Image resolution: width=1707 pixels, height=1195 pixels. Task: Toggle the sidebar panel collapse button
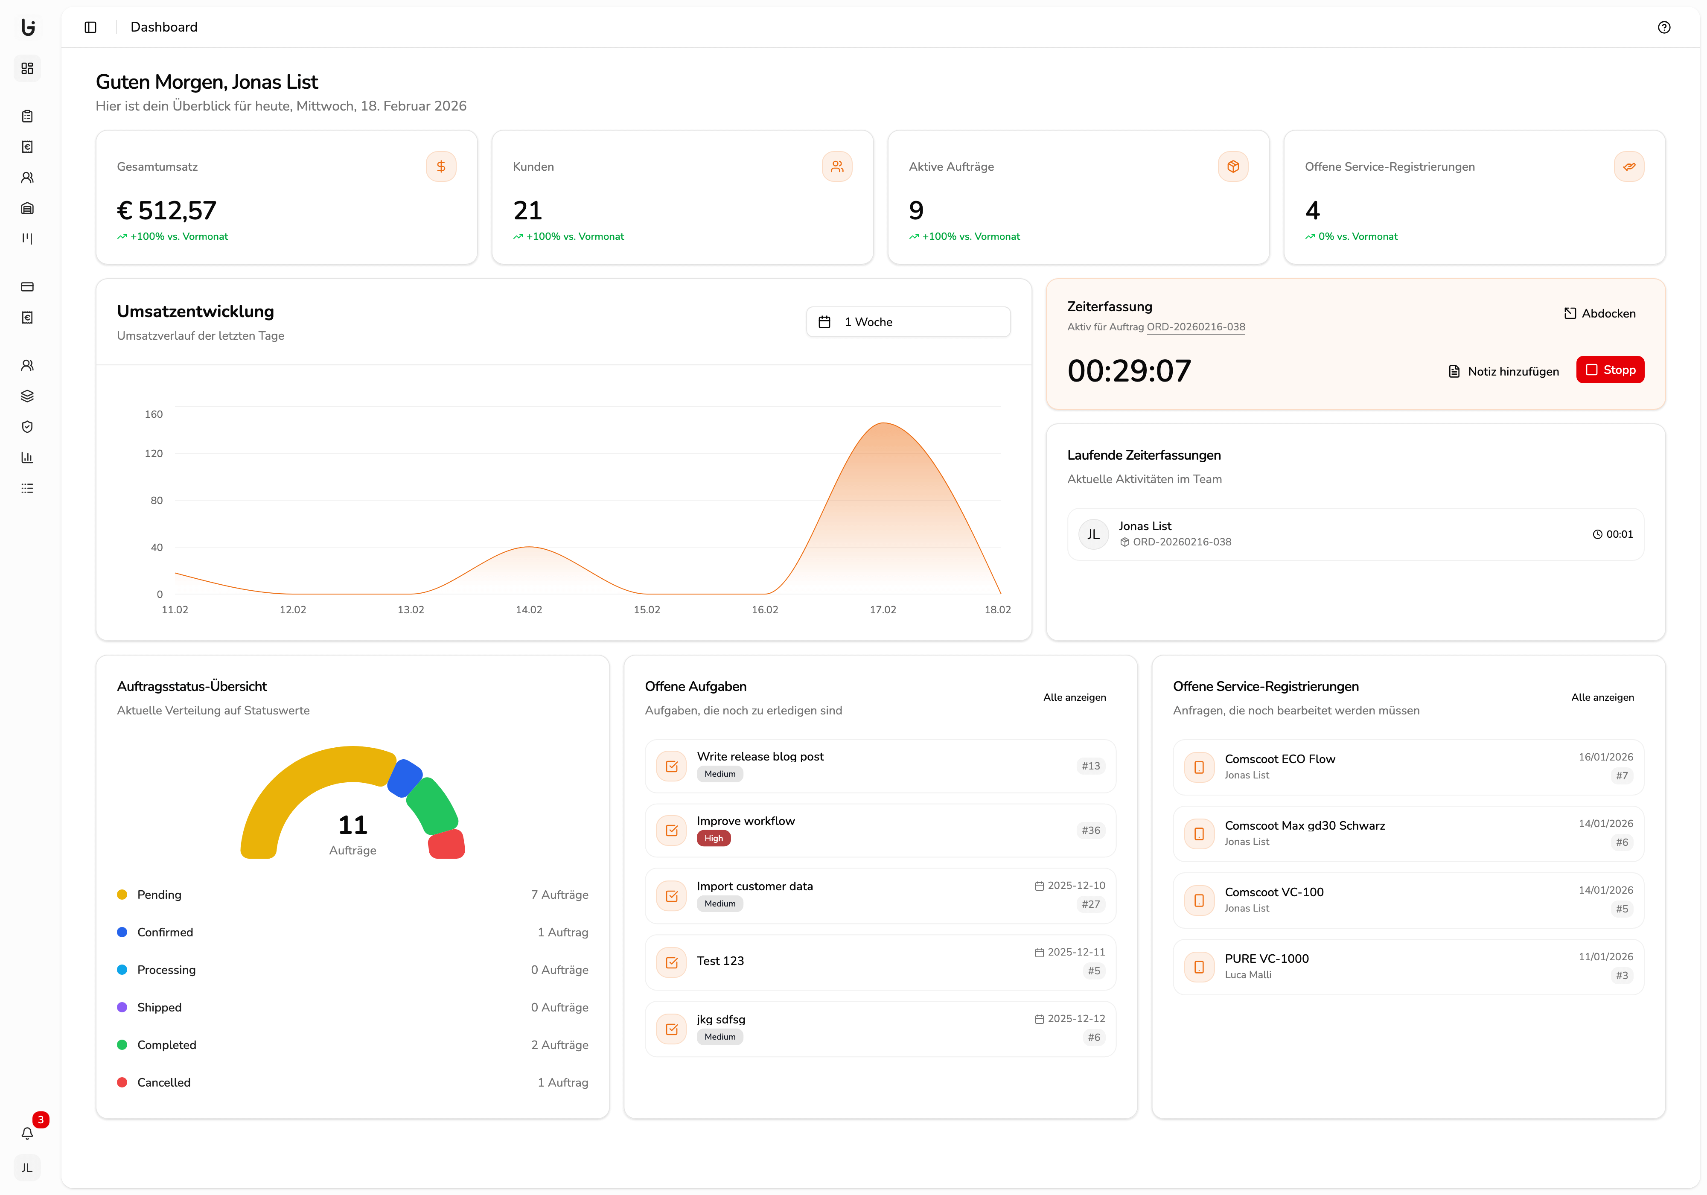coord(91,27)
